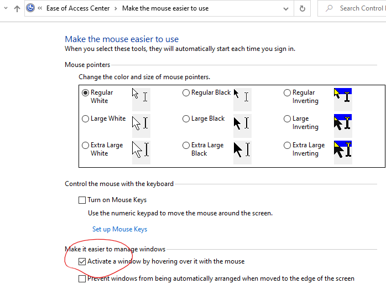The image size is (386, 289).
Task: Go to Ease of Access Center breadcrumb
Action: [77, 8]
